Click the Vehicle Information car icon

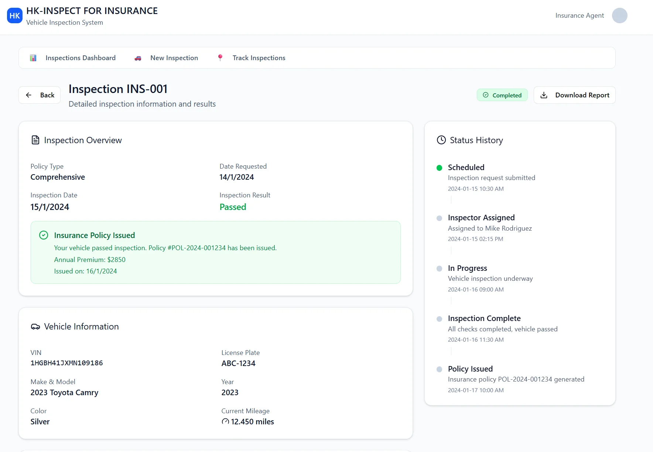[35, 327]
